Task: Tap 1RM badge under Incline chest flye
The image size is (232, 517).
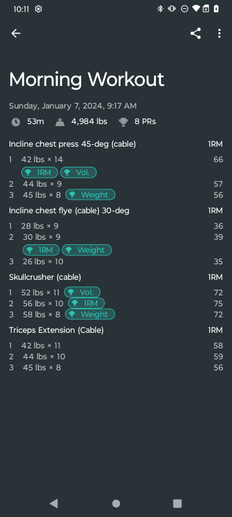Action: 41,250
